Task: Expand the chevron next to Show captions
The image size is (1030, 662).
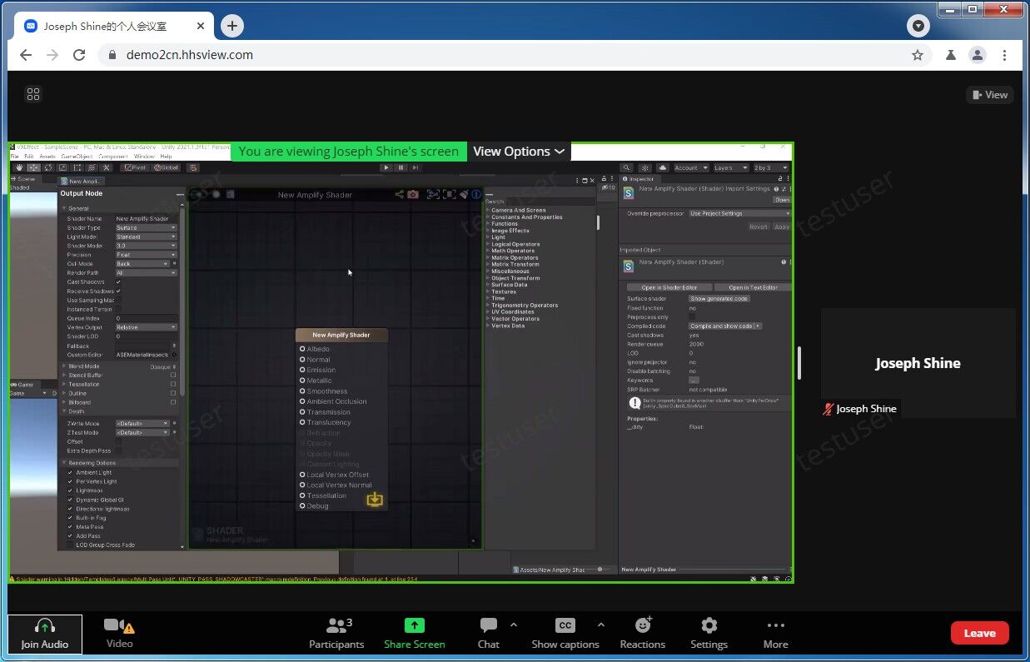Action: 601,625
